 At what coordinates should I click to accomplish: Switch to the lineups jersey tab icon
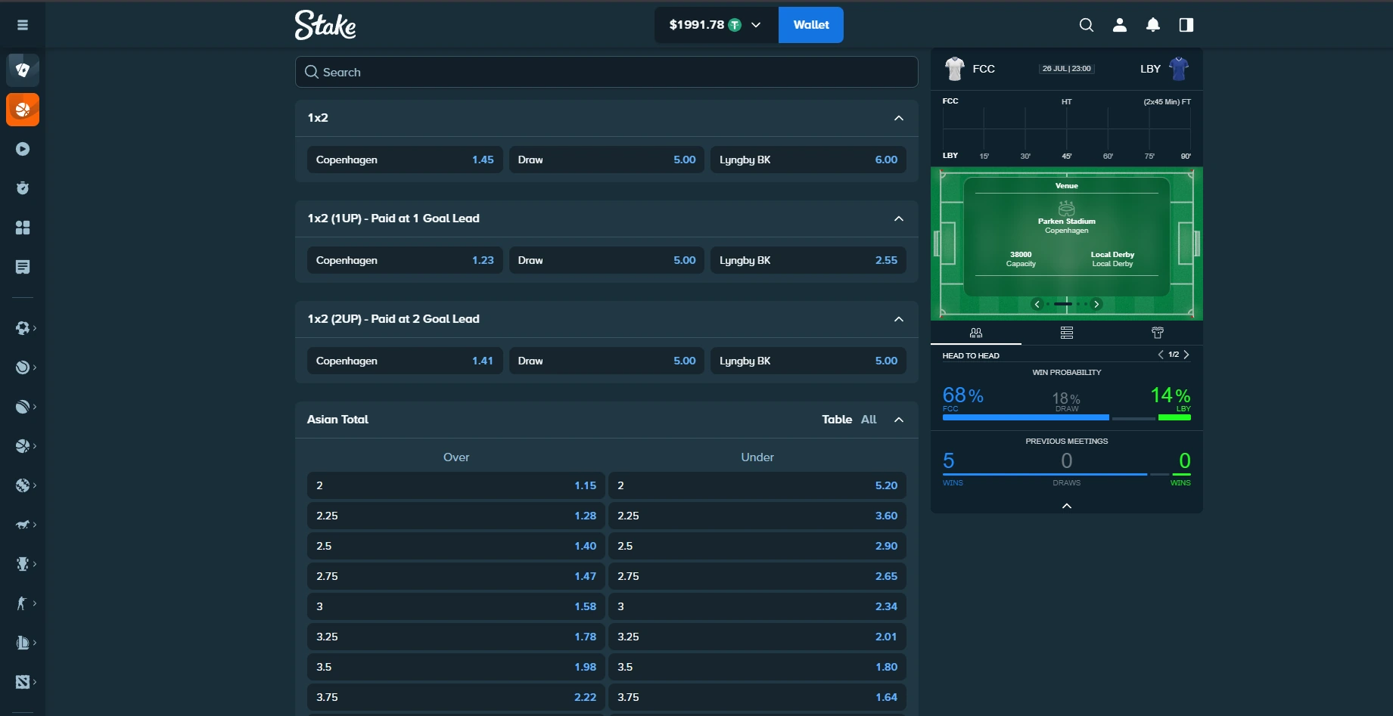[1158, 333]
